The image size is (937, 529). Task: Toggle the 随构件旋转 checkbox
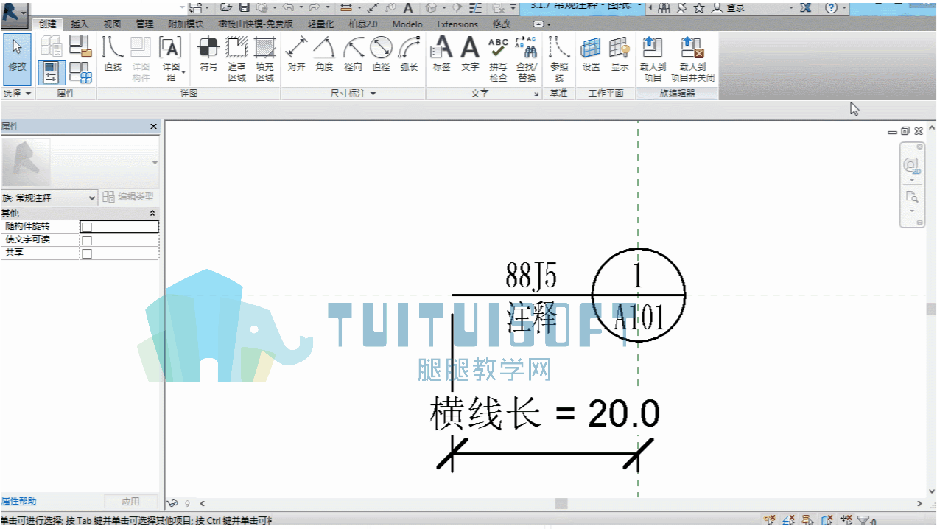87,227
